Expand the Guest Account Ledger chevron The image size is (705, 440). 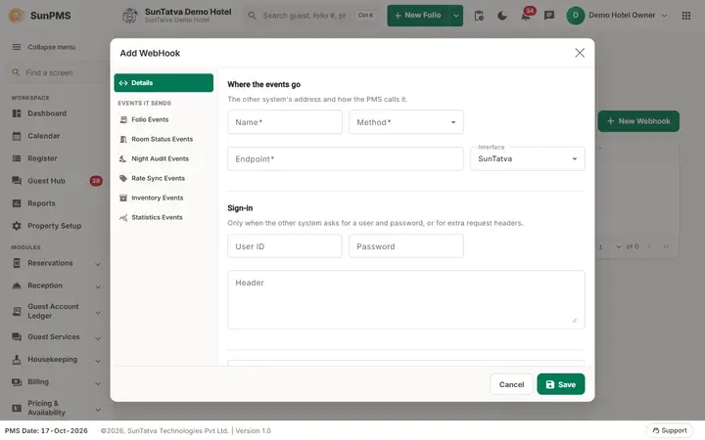pyautogui.click(x=98, y=313)
